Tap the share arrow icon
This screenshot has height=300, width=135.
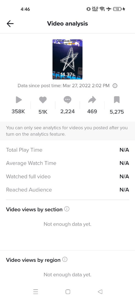click(x=92, y=100)
